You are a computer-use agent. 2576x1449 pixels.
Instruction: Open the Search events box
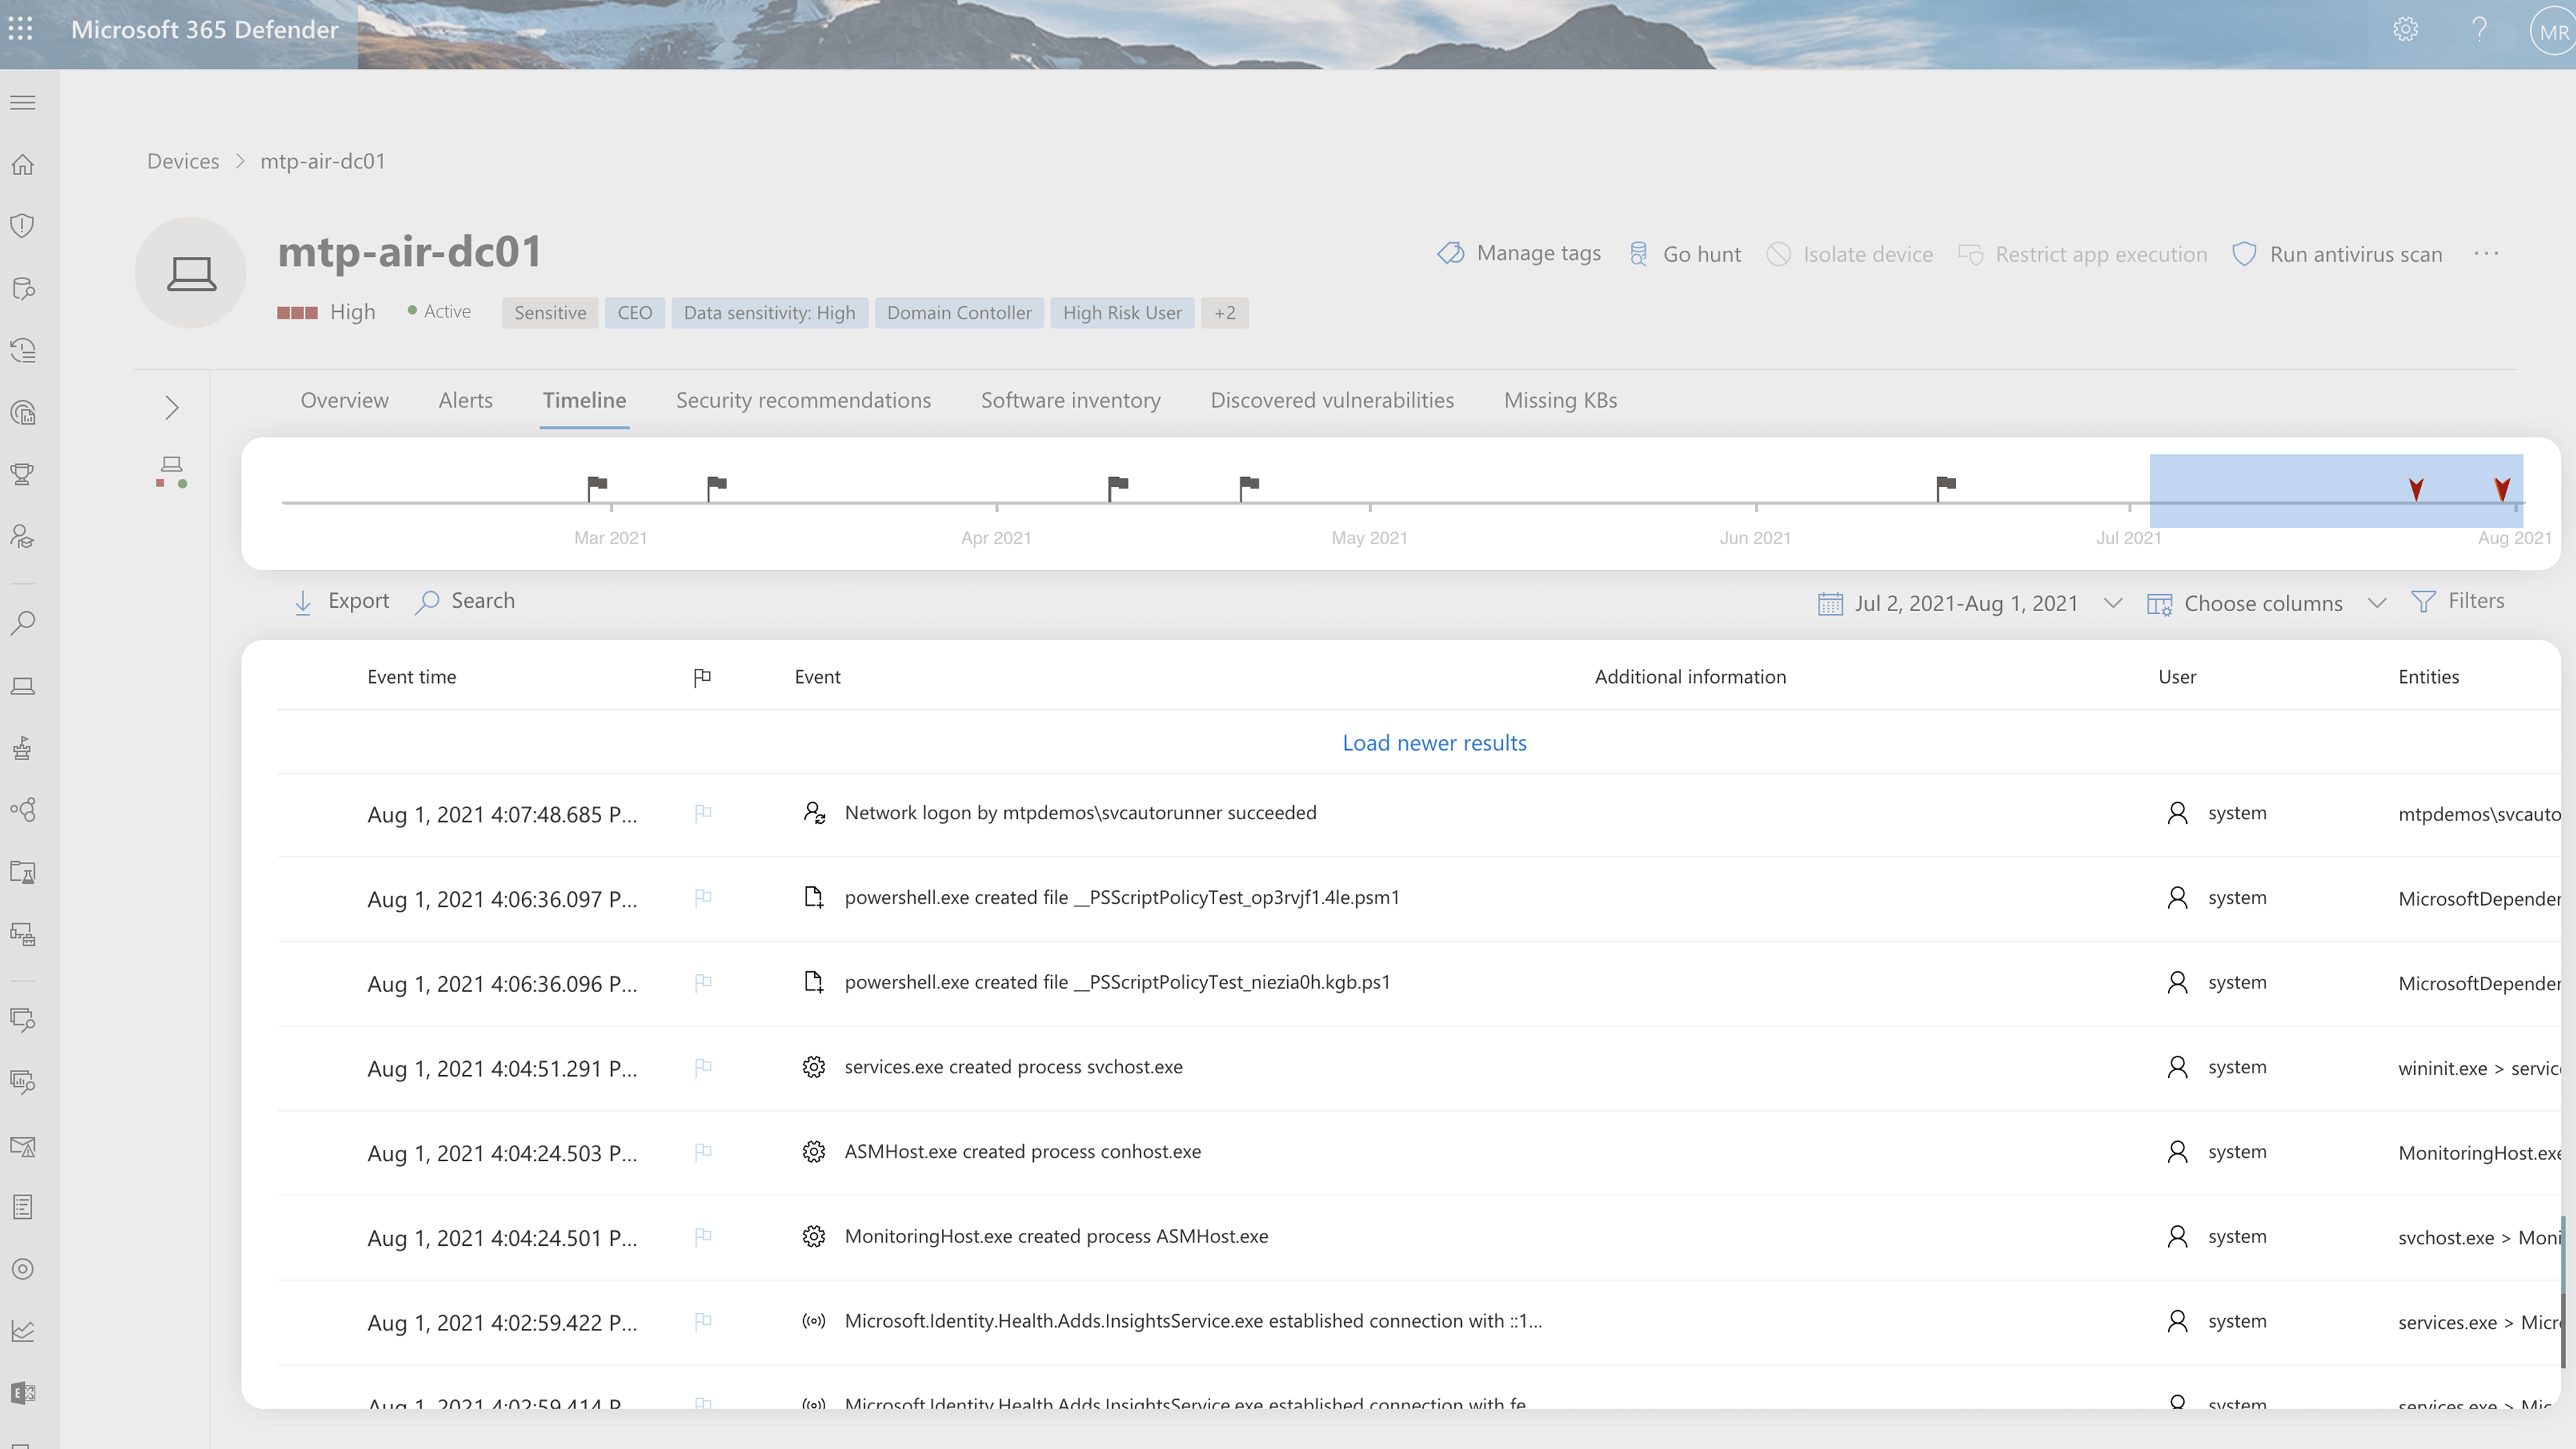[x=465, y=601]
